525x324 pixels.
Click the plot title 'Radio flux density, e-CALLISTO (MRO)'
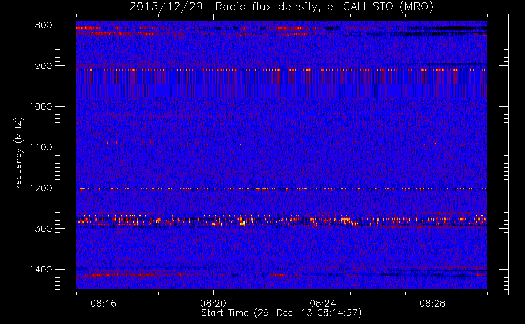[x=324, y=6]
